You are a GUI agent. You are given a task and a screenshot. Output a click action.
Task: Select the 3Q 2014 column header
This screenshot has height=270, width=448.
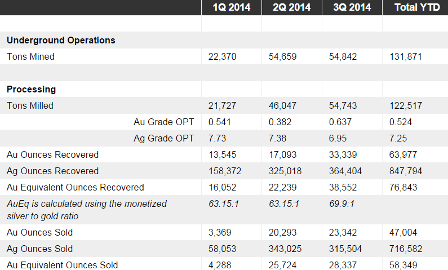point(352,7)
